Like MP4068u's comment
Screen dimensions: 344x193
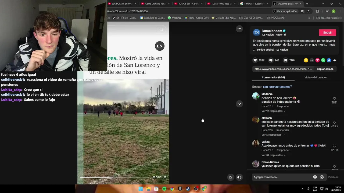(x=334, y=99)
